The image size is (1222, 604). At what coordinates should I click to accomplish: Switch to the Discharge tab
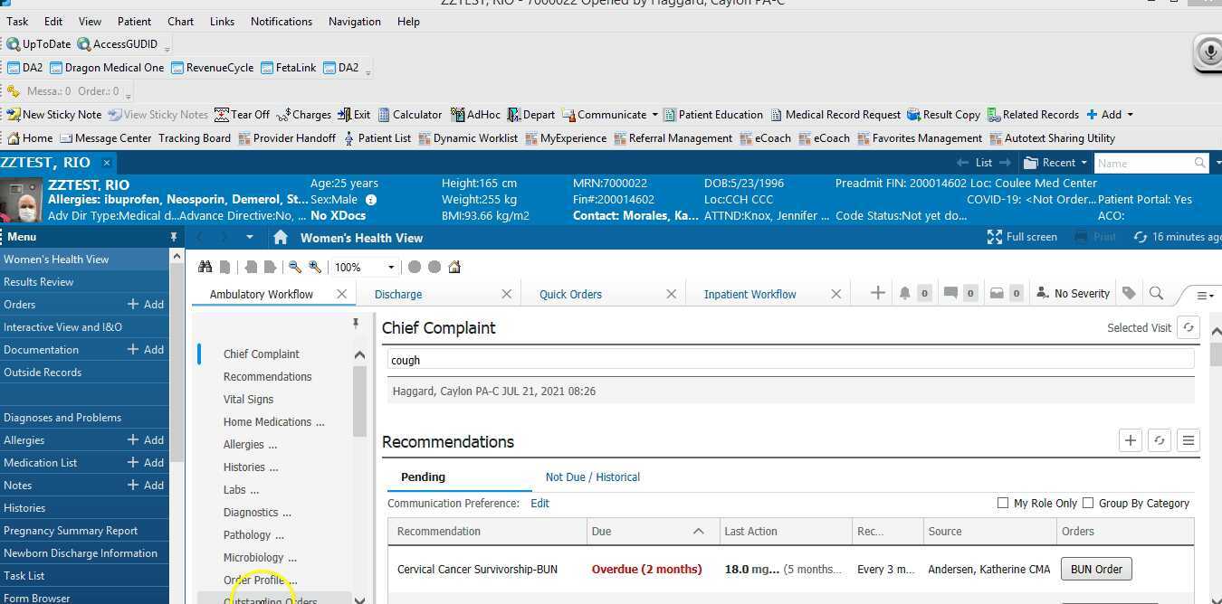click(x=399, y=294)
